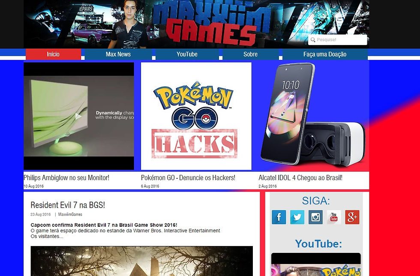Click the '6 Aug 2016' post date
The width and height of the screenshot is (420, 276).
click(x=150, y=186)
